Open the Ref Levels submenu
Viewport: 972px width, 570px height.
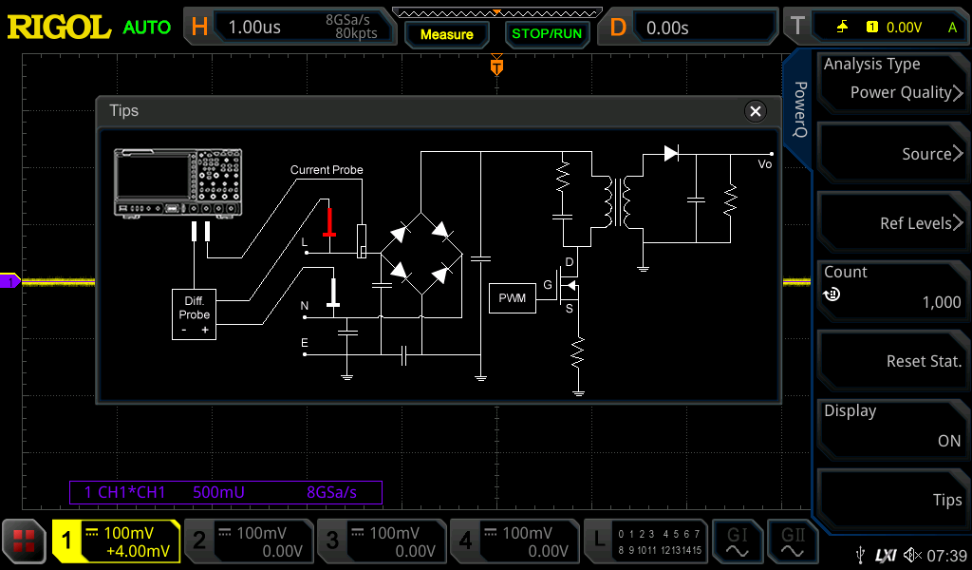click(891, 223)
